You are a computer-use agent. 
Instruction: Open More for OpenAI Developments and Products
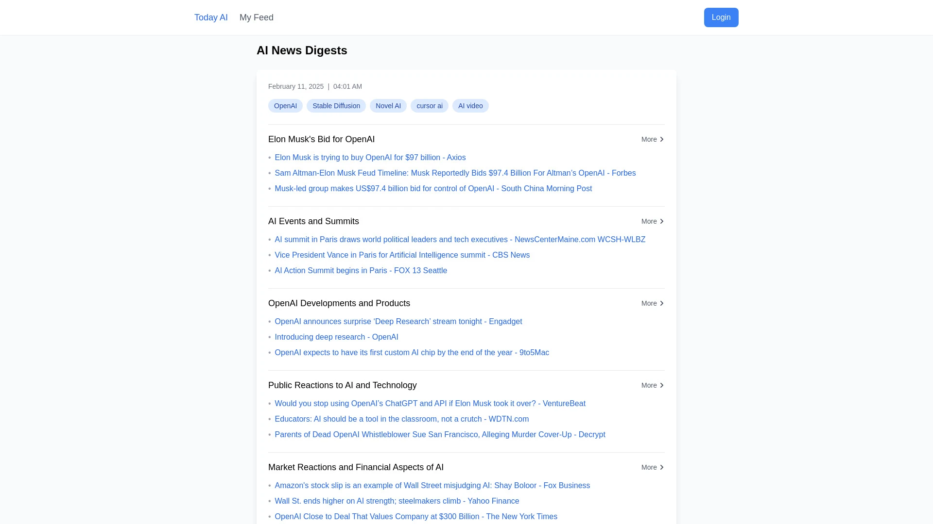[652, 303]
